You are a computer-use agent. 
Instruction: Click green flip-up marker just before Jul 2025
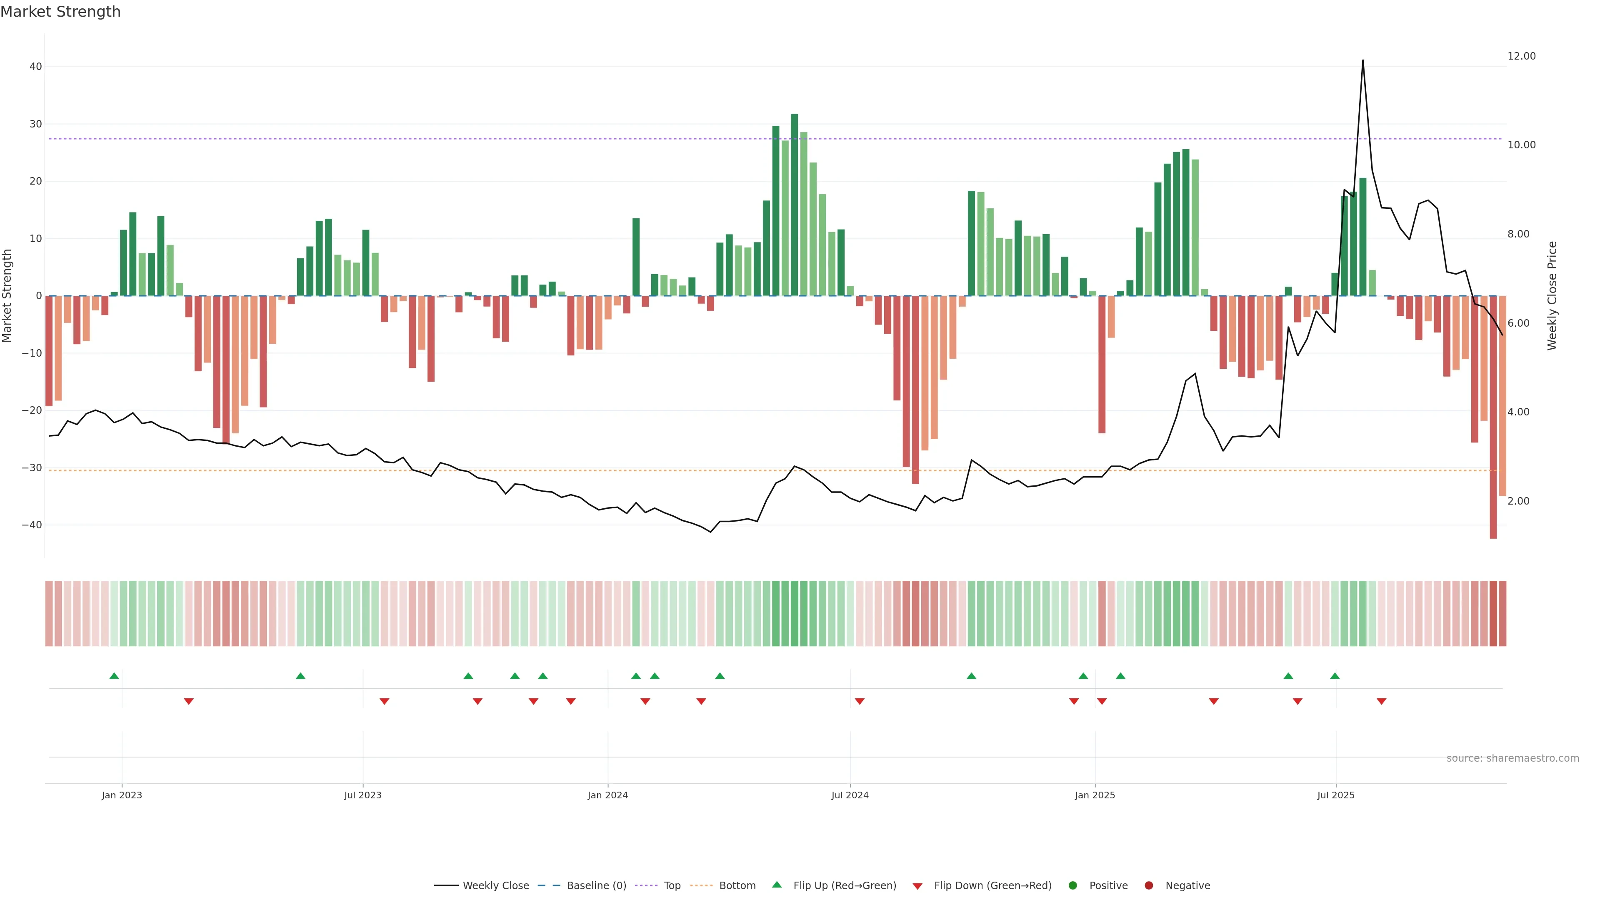point(1335,676)
